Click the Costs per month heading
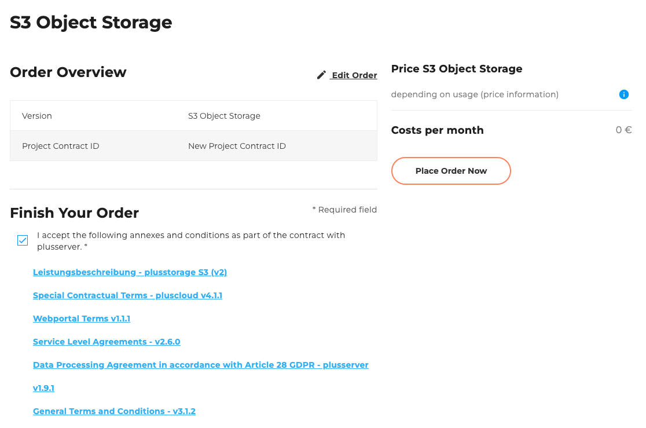646x428 pixels. pos(438,130)
